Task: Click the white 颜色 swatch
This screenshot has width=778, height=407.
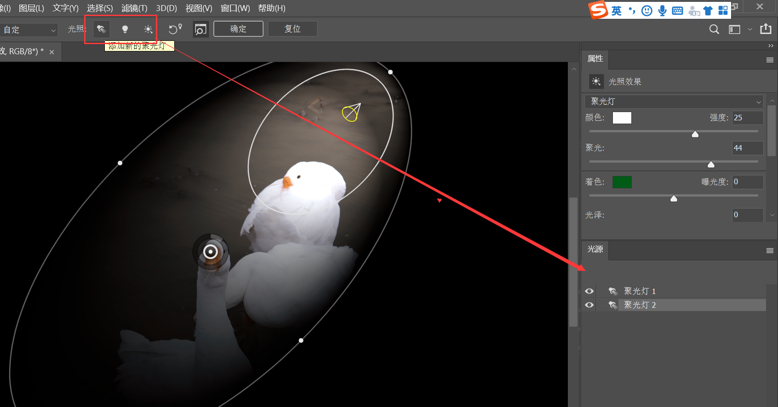Action: tap(622, 118)
